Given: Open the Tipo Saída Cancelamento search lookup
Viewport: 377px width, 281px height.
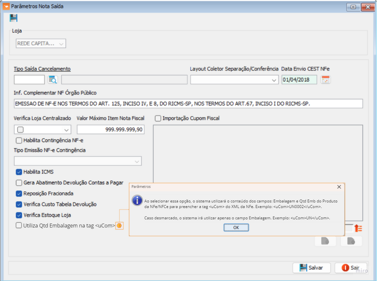Looking at the screenshot, I should coord(52,80).
